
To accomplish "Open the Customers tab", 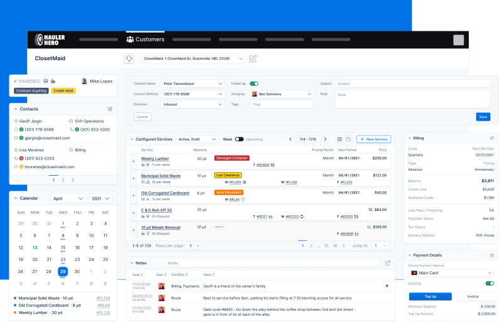I will (145, 40).
